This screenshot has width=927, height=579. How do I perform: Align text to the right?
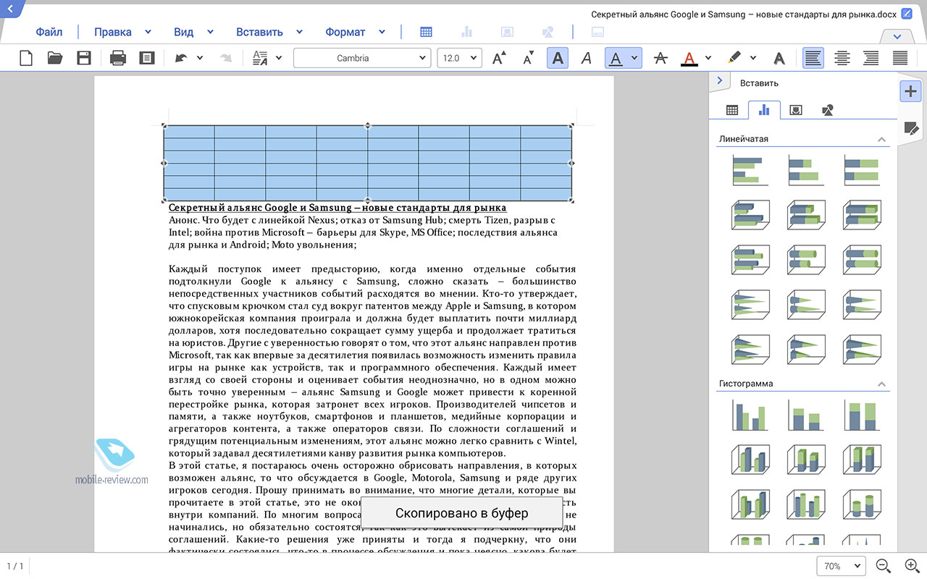click(x=871, y=58)
